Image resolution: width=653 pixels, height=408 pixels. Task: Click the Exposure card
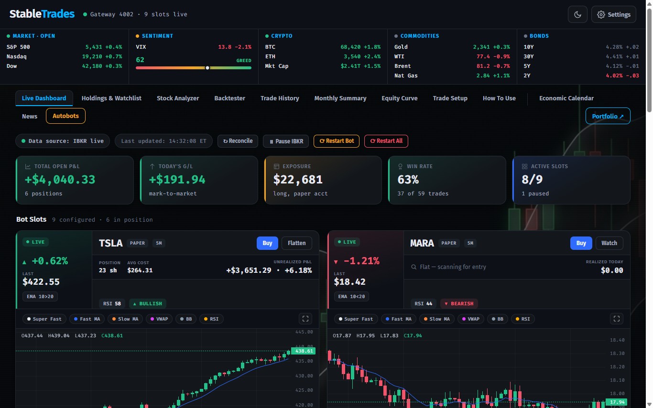pos(323,180)
